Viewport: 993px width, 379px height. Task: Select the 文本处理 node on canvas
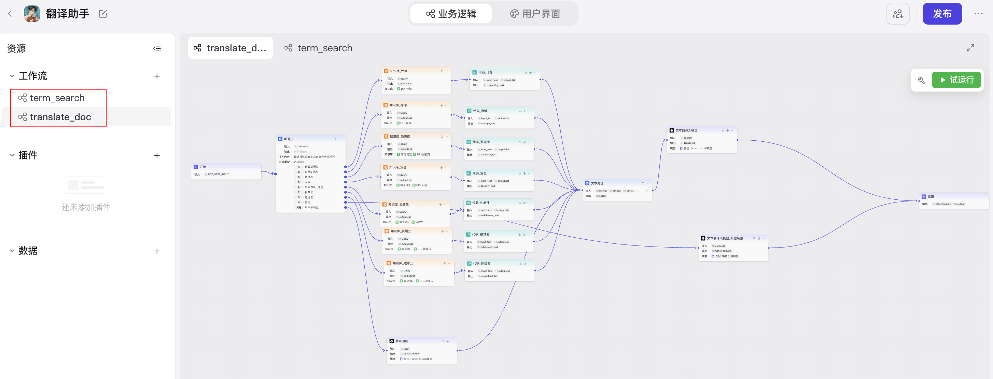coord(617,189)
